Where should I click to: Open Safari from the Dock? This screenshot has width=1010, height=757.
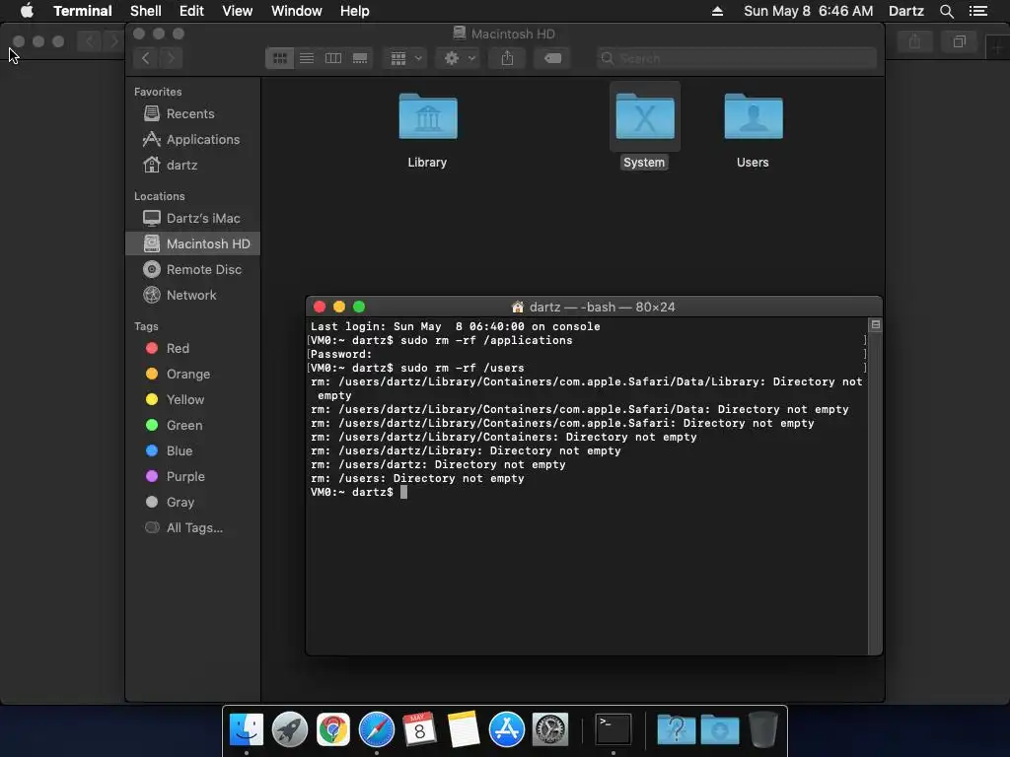click(376, 730)
